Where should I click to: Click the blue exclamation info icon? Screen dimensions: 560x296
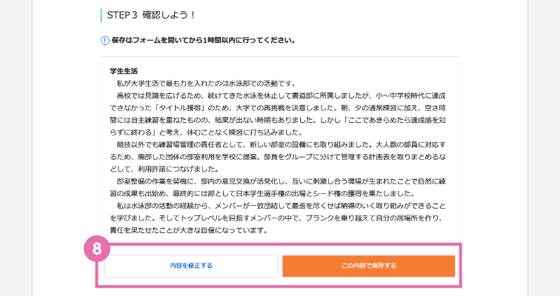(x=104, y=41)
